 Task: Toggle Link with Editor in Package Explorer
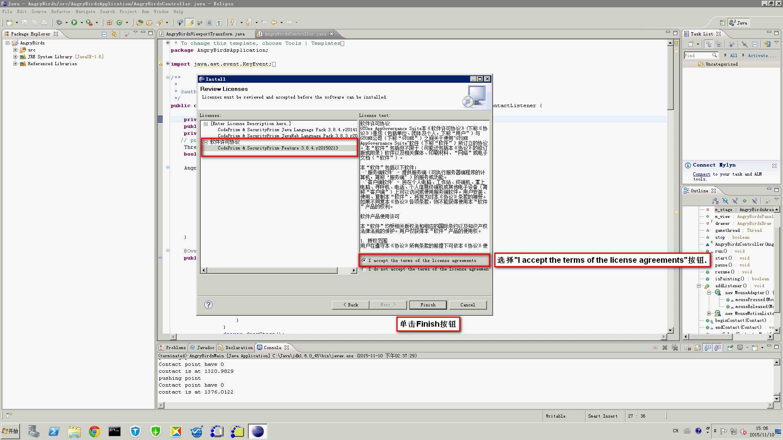(114, 34)
